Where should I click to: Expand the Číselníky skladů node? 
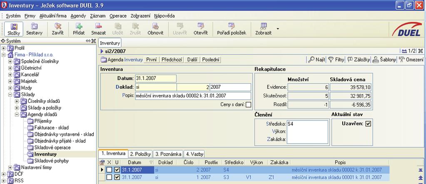tap(17, 101)
